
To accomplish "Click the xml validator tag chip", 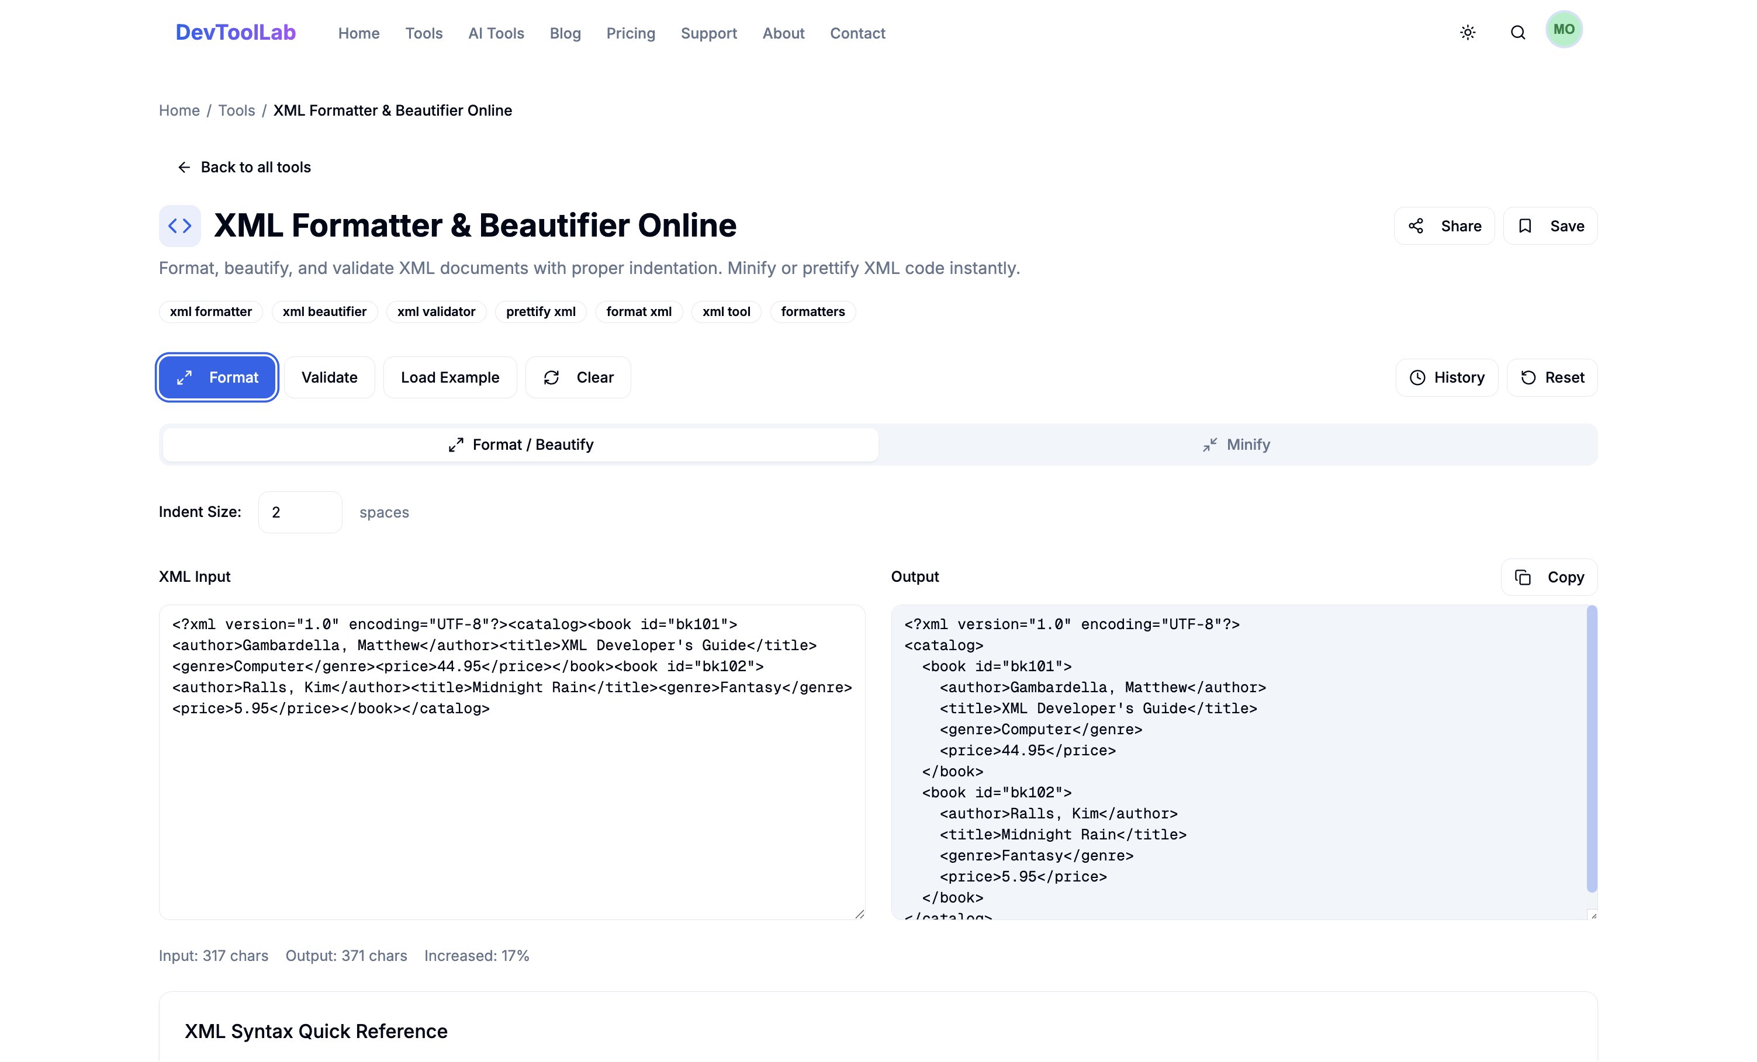I will click(435, 311).
